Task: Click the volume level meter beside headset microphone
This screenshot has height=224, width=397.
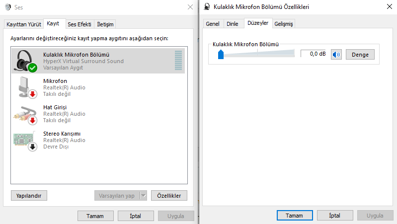Action: [x=178, y=61]
